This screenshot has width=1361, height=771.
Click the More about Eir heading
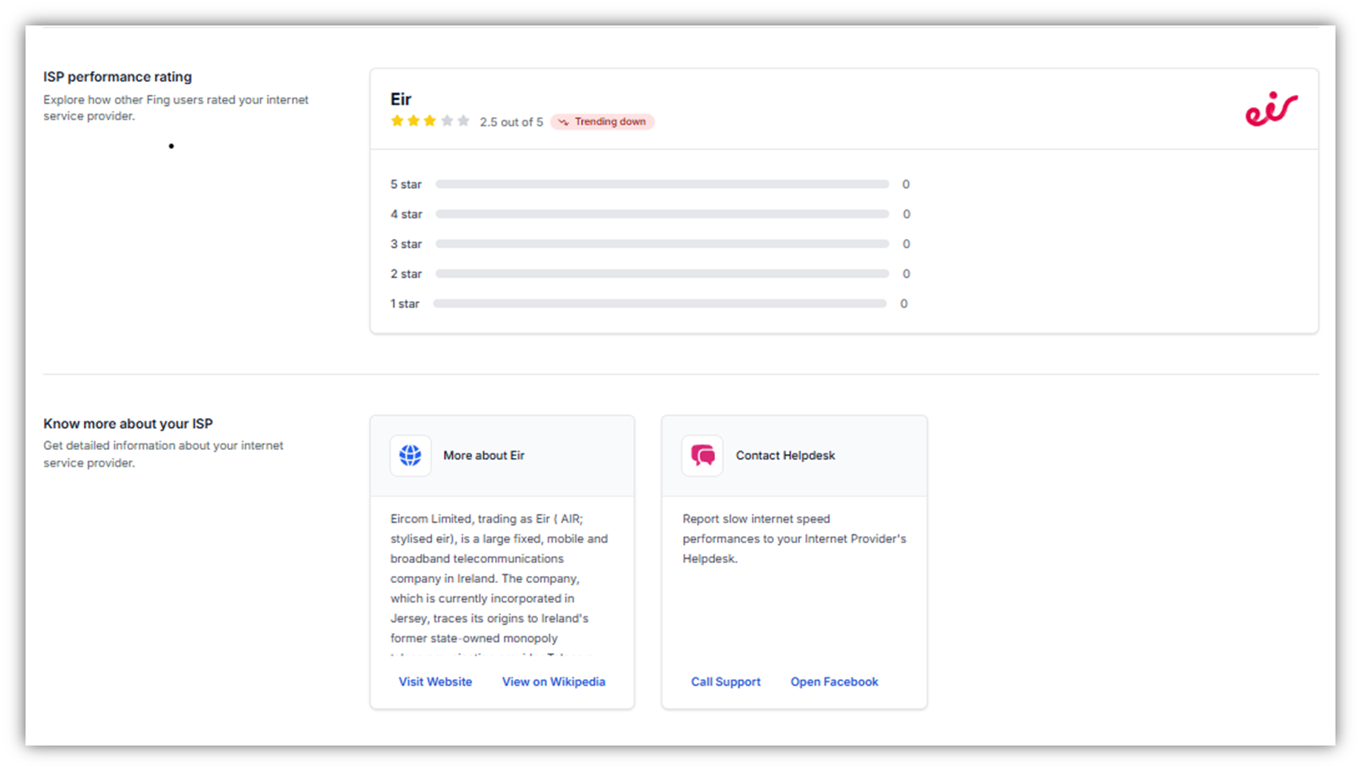484,456
